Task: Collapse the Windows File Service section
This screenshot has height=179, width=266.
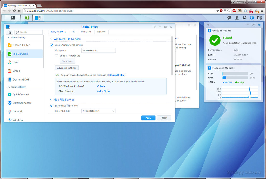Action: tap(51, 39)
